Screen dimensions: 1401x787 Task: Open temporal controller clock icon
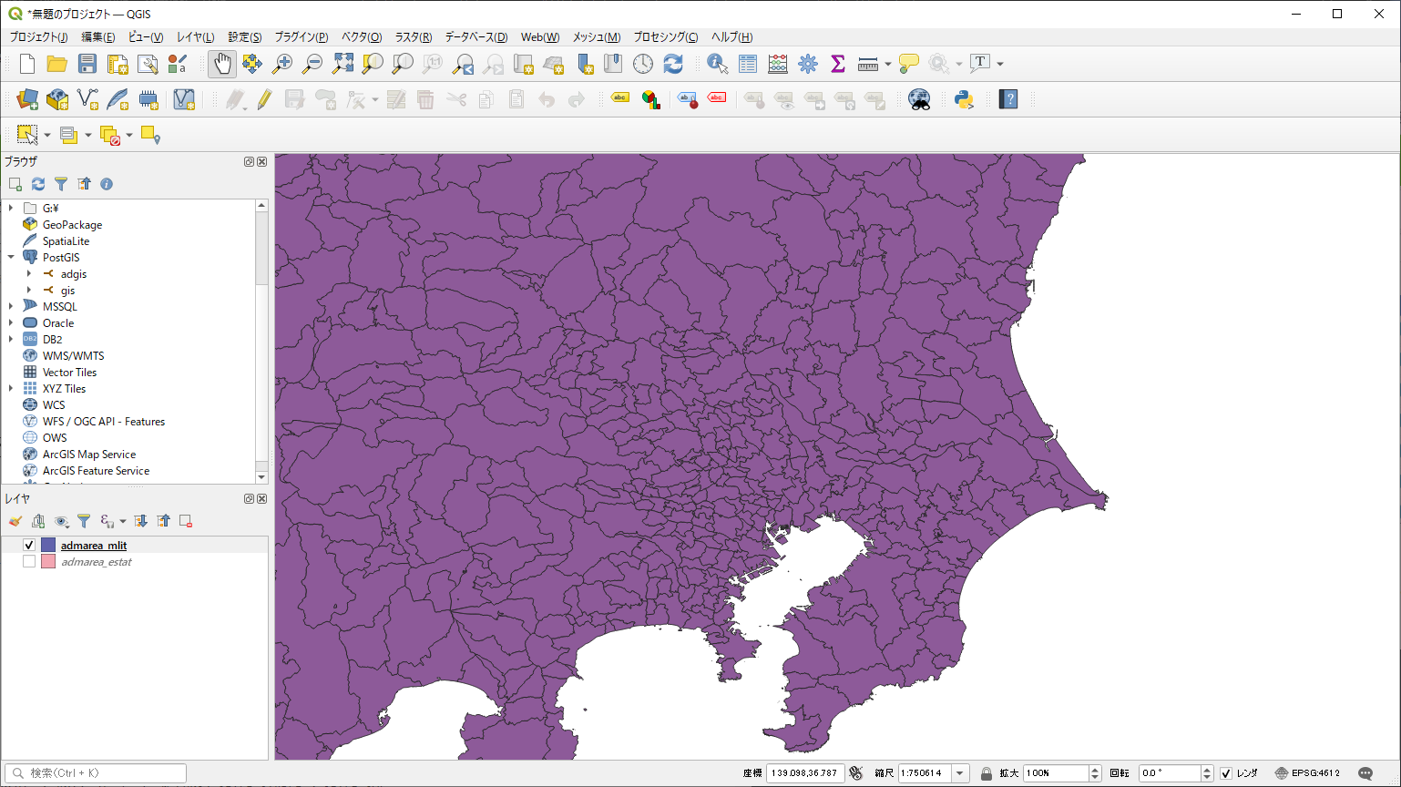tap(643, 64)
